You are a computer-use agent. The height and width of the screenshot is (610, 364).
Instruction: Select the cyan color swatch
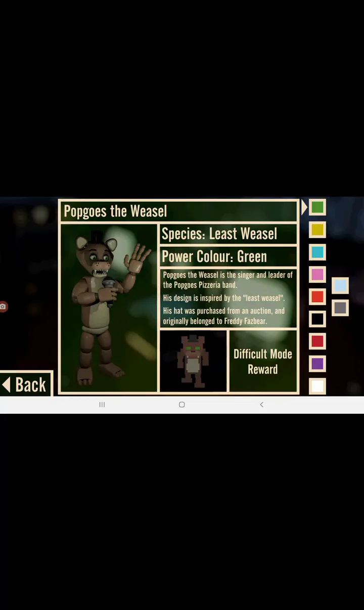[317, 252]
